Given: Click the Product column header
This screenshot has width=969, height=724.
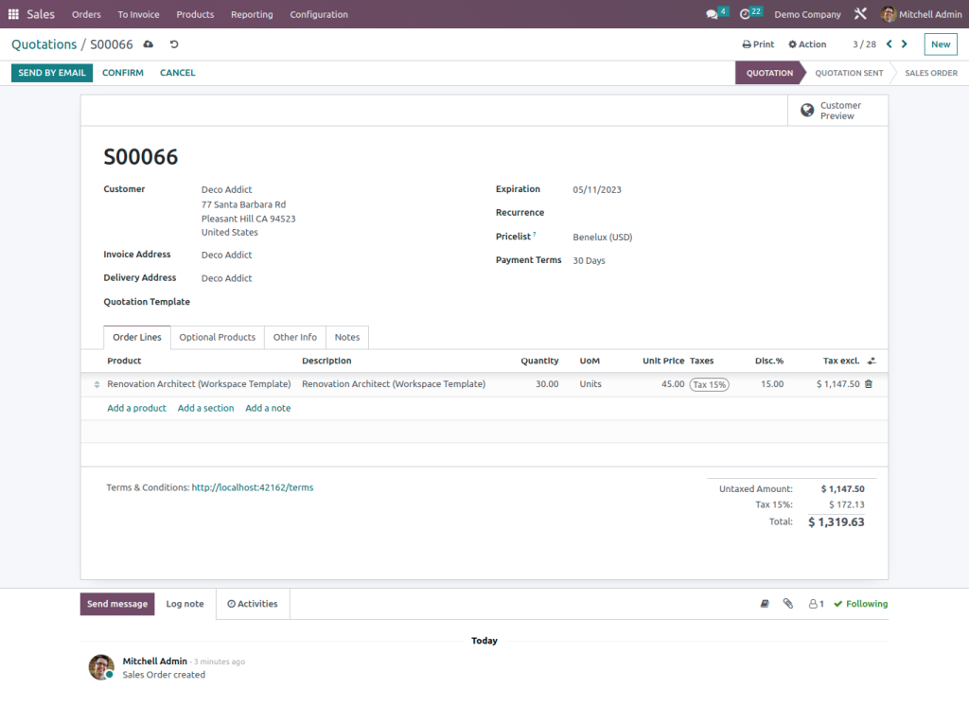Looking at the screenshot, I should click(x=124, y=361).
